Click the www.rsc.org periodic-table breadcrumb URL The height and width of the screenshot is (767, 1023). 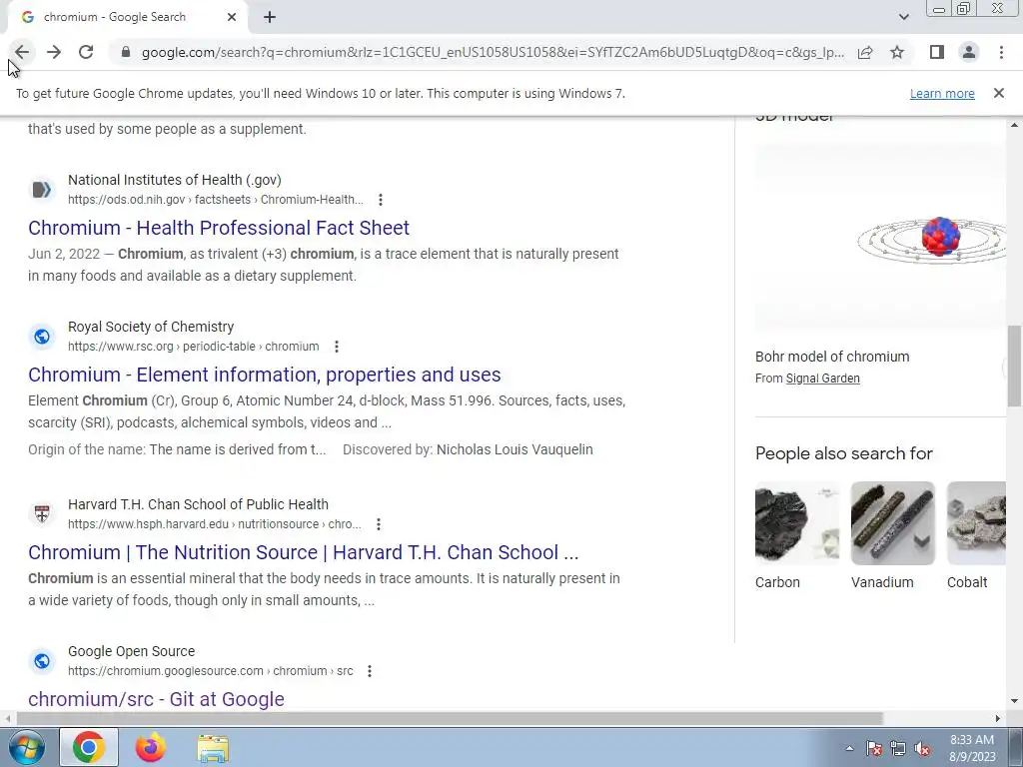(x=193, y=347)
